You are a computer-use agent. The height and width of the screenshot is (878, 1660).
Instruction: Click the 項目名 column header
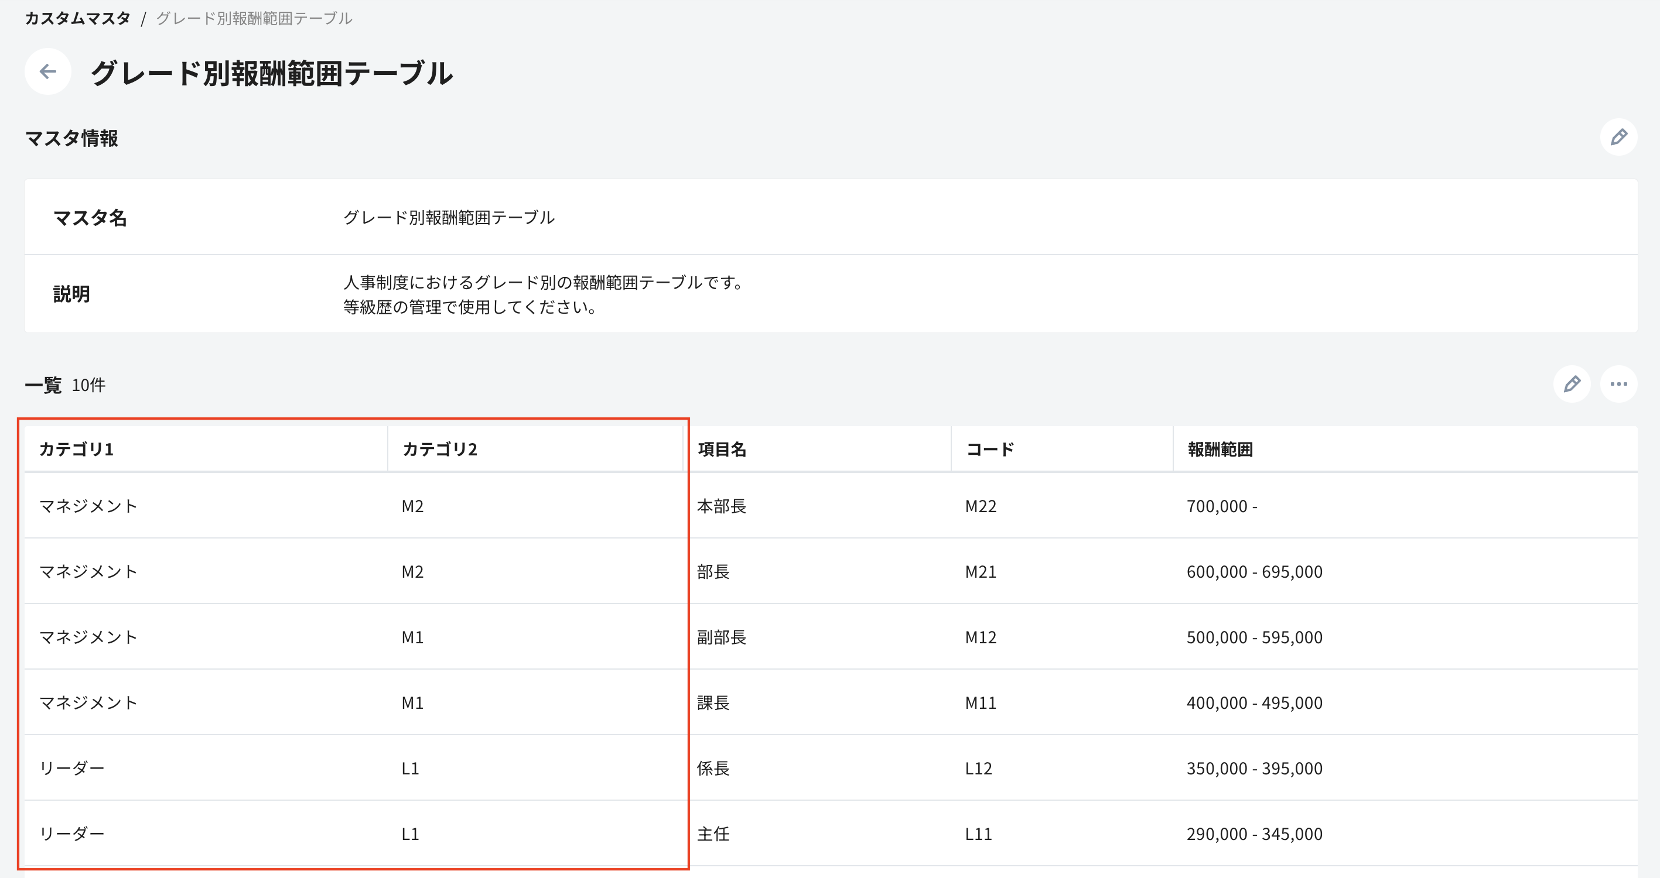pyautogui.click(x=722, y=449)
